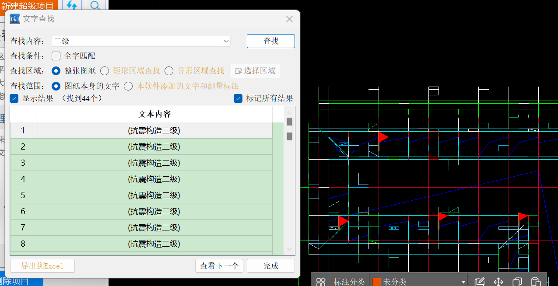Screen dimensions: 558x286
Task: Click the 完成 button
Action: click(x=271, y=266)
